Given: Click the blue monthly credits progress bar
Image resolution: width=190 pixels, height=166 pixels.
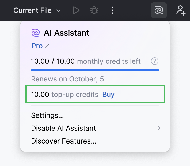Looking at the screenshot, I should point(95,70).
